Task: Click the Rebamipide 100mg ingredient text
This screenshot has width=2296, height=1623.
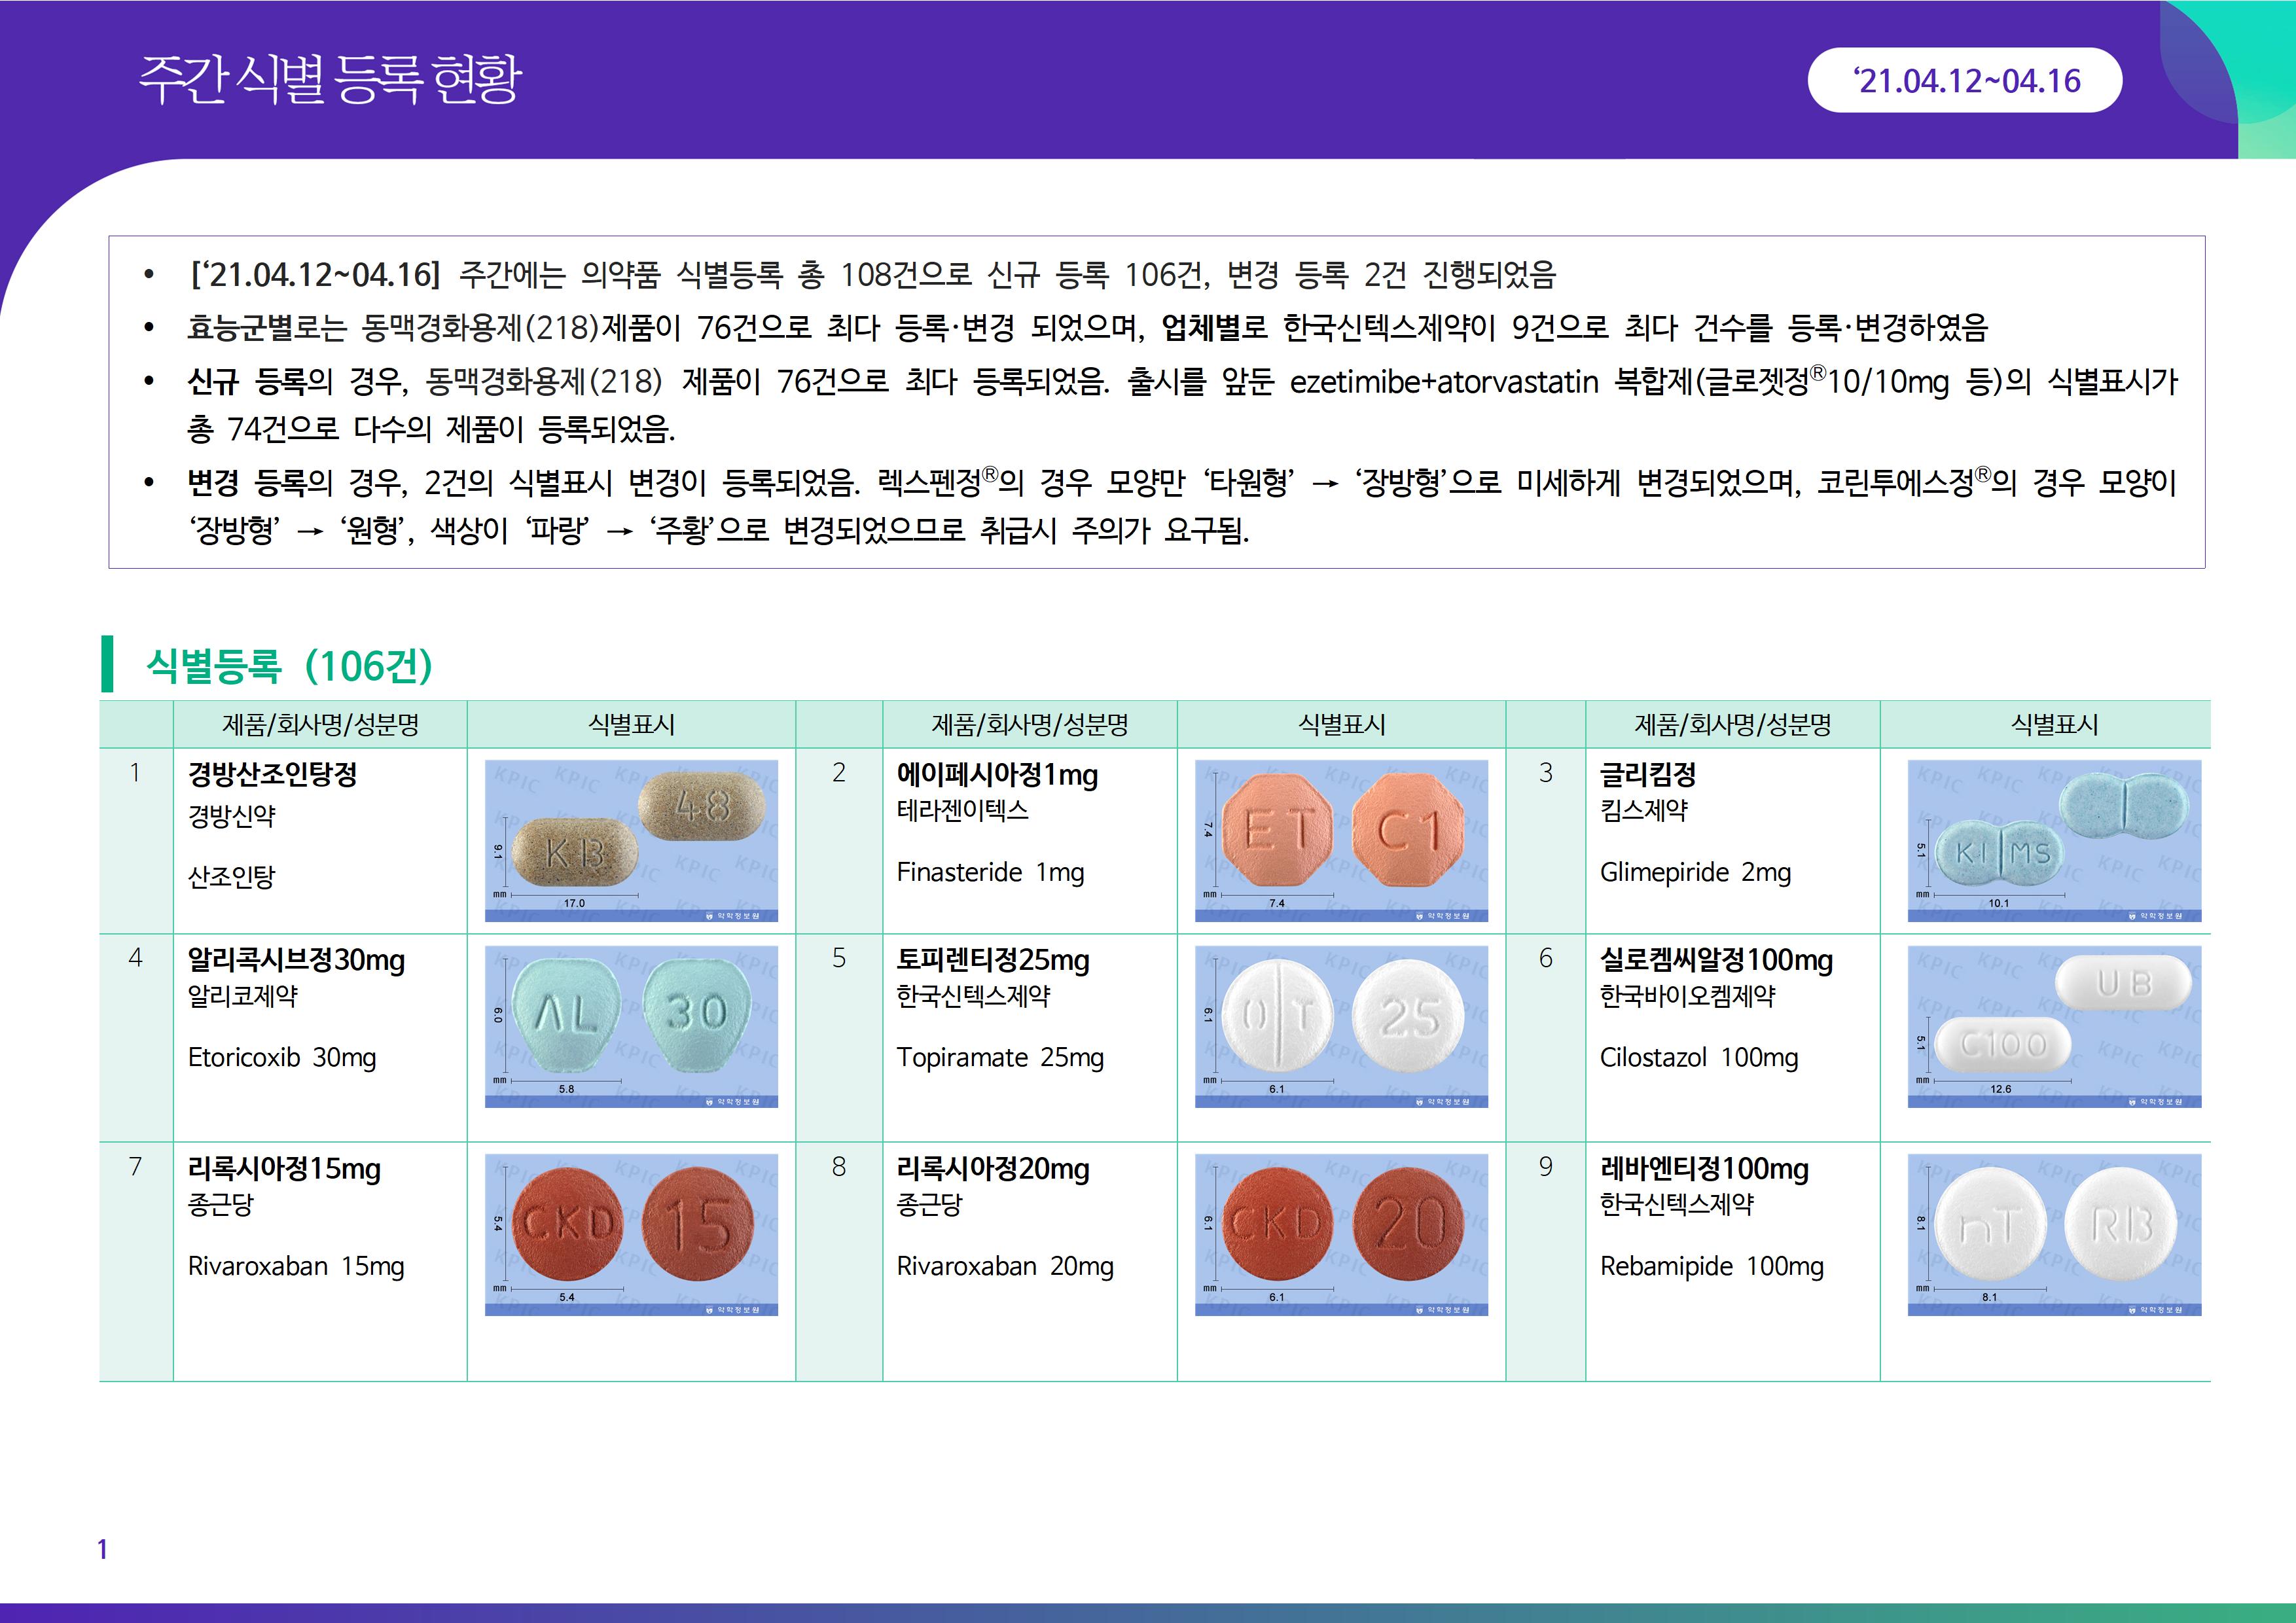Action: pos(1711,1266)
